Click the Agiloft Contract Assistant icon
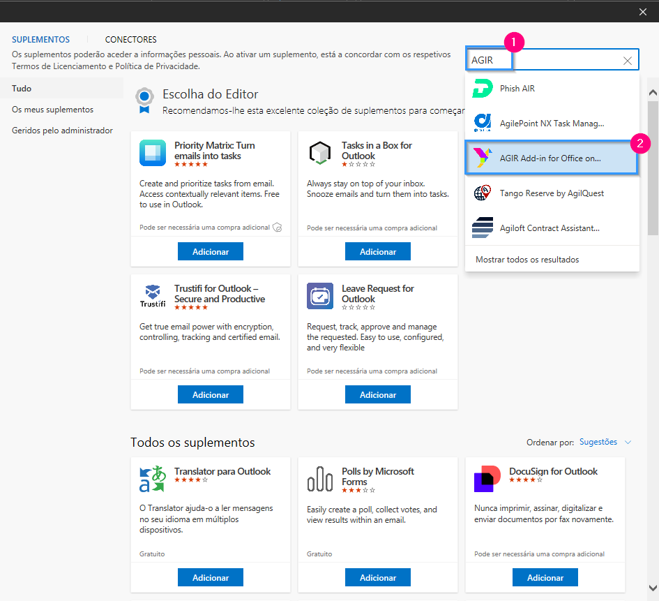This screenshot has width=659, height=601. tap(482, 228)
